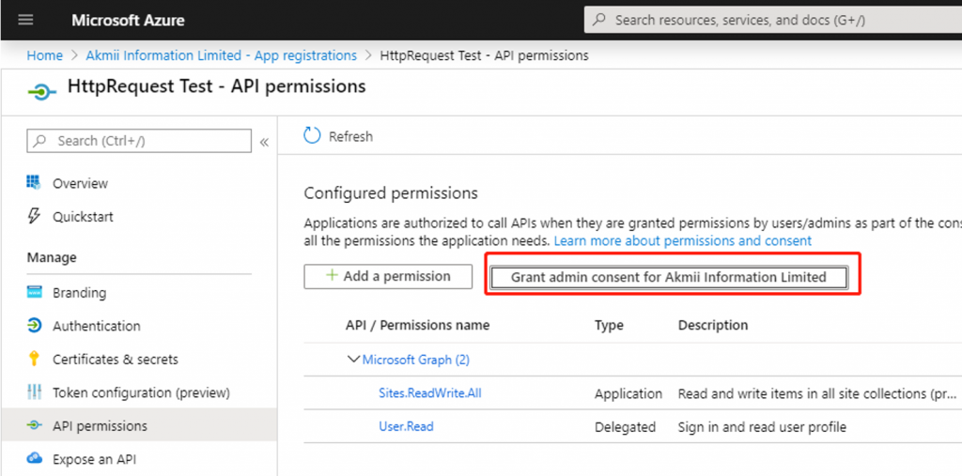This screenshot has width=962, height=476.
Task: Open the User.Read permission link
Action: click(x=406, y=426)
